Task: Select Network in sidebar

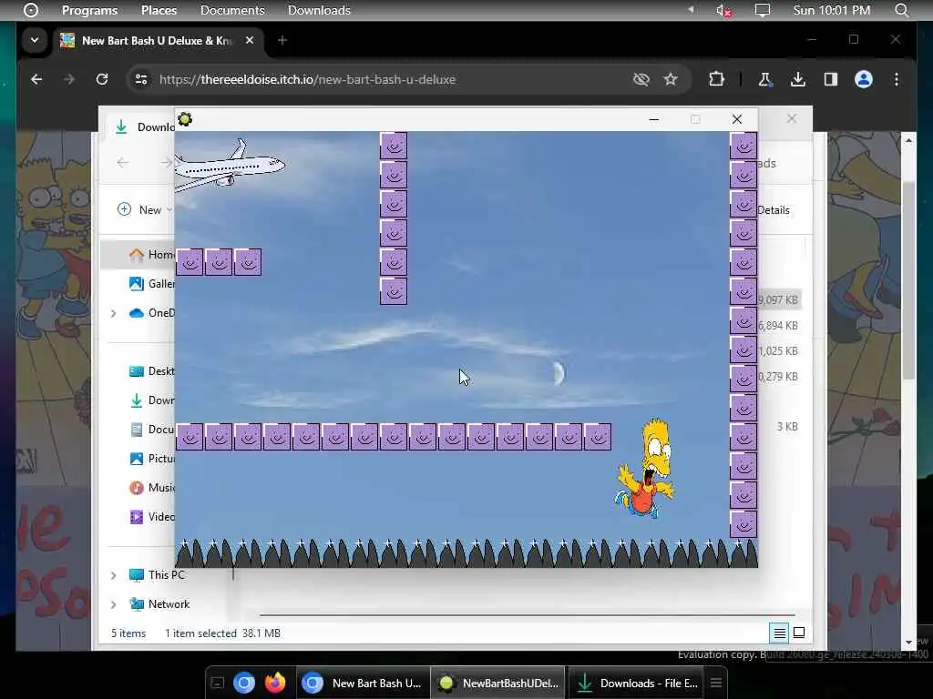Action: coord(159,604)
